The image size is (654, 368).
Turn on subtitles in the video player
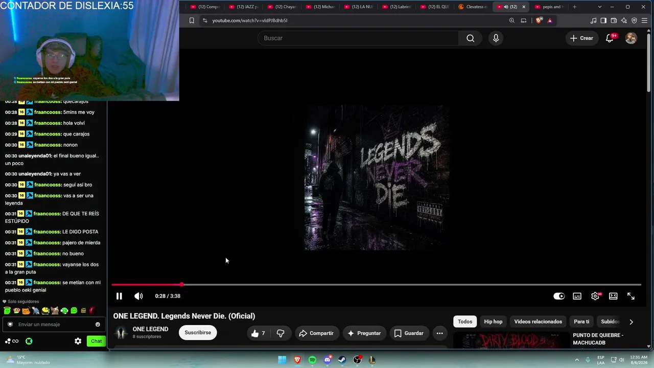577,296
